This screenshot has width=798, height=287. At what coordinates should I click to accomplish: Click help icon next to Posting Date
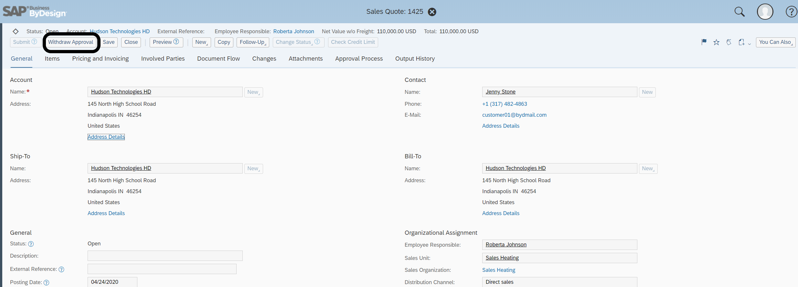[47, 283]
